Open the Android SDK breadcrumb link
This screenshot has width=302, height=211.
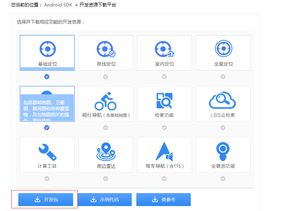[x=58, y=5]
